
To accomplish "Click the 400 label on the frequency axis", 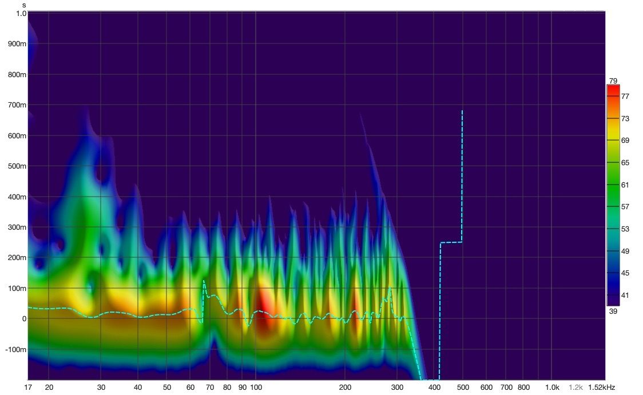I will click(434, 388).
